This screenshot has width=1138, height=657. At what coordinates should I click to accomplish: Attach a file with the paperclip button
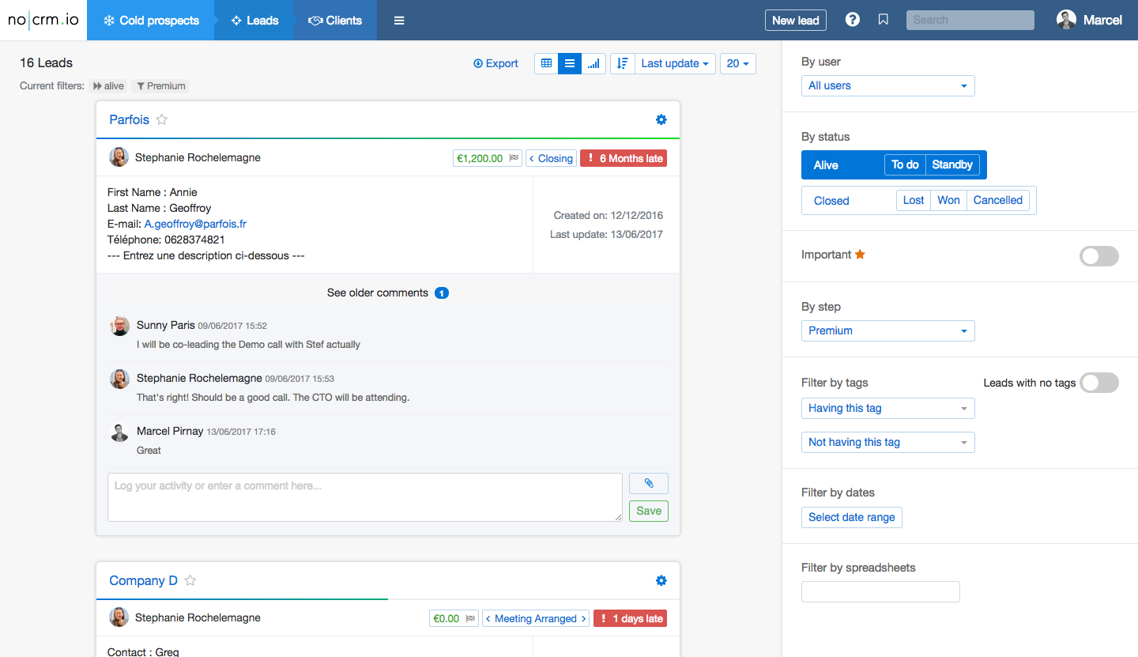(648, 483)
